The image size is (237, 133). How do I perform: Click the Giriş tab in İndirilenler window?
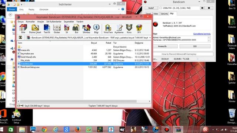point(21,9)
